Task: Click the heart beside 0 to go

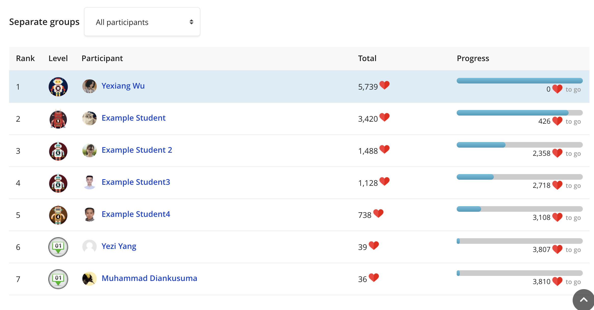Action: pos(557,89)
